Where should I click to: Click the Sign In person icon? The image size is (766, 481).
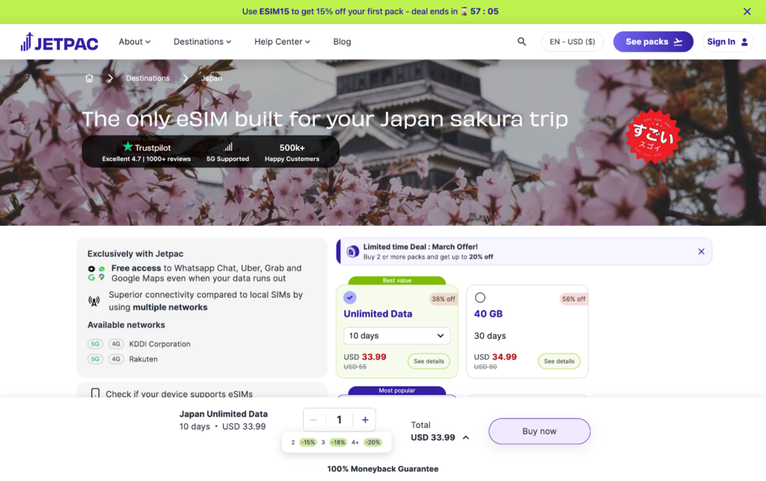[x=743, y=41]
